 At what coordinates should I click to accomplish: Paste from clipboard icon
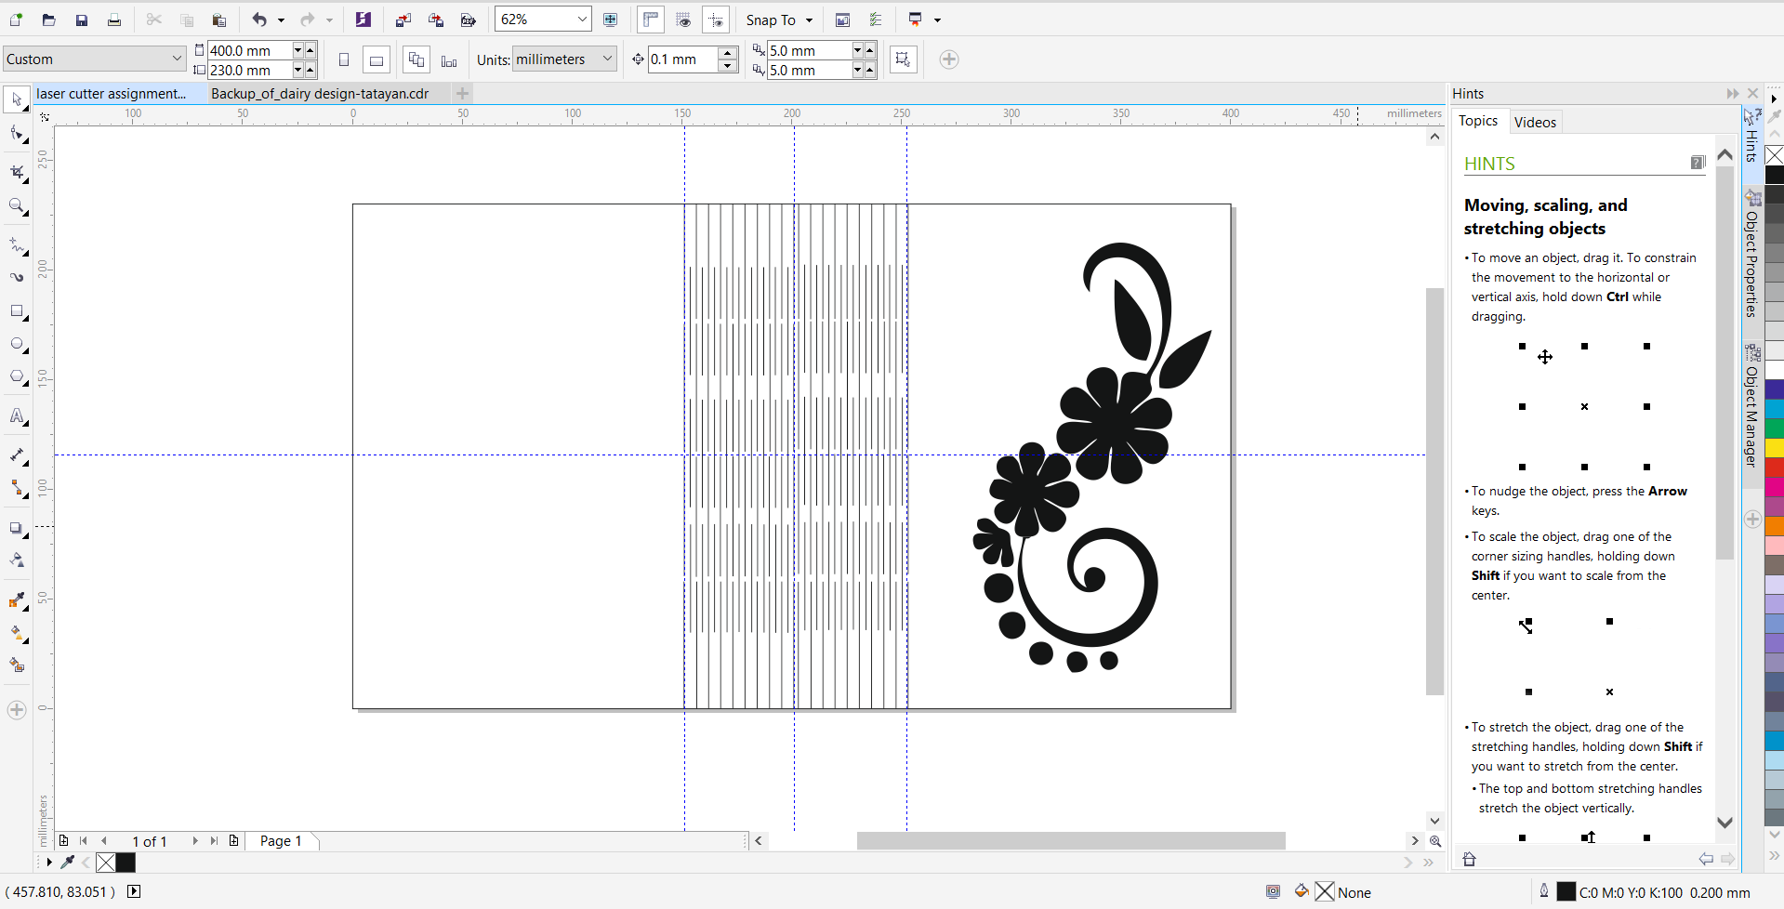coord(219,20)
